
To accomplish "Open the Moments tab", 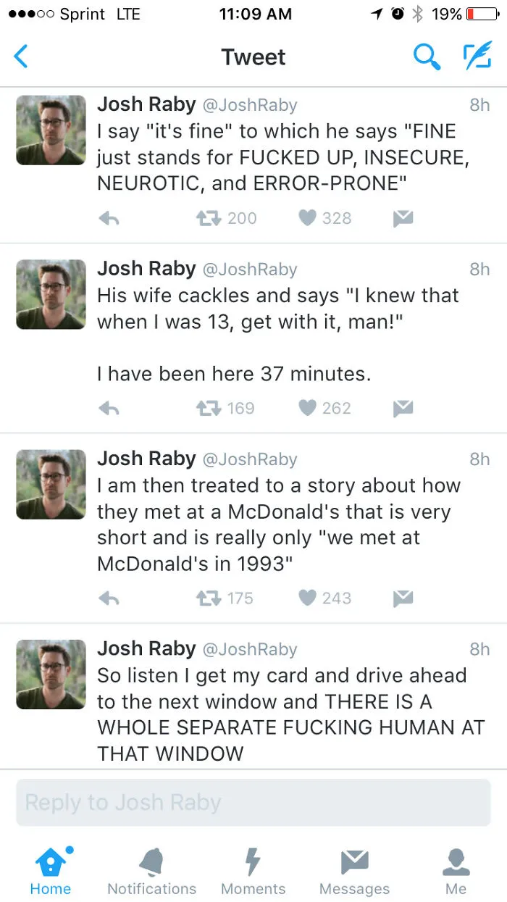I will (253, 872).
